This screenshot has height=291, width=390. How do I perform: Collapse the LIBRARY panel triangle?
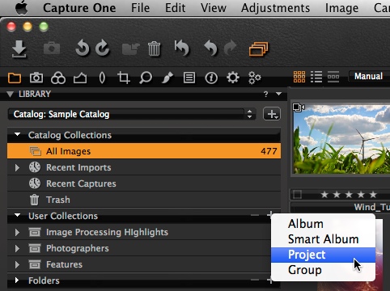pyautogui.click(x=11, y=94)
